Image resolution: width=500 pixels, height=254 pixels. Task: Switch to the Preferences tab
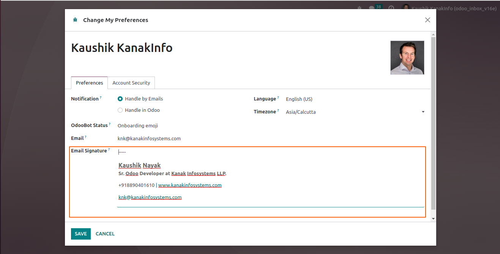click(x=89, y=83)
